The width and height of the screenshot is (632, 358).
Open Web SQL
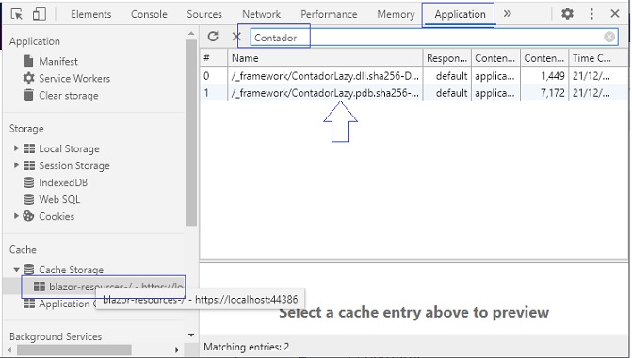pyautogui.click(x=59, y=199)
